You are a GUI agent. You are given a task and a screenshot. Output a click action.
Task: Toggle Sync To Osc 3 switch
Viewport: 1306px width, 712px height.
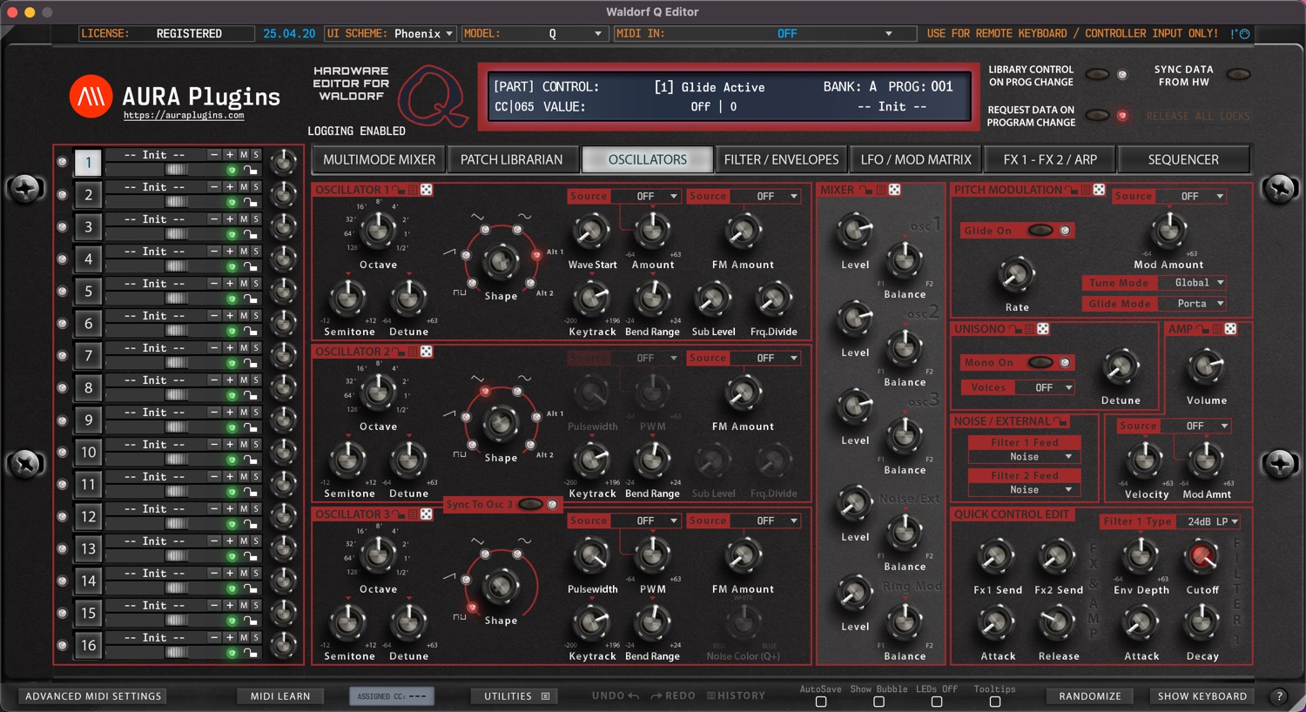(530, 504)
